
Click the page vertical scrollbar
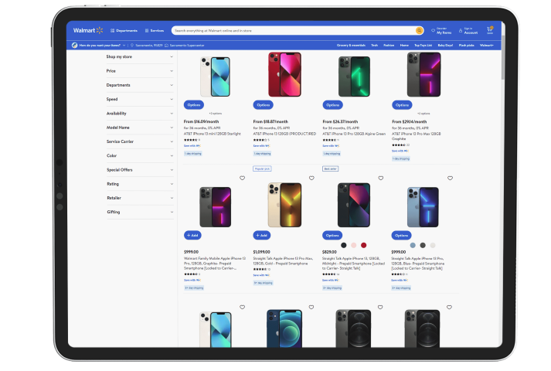pyautogui.click(x=503, y=56)
